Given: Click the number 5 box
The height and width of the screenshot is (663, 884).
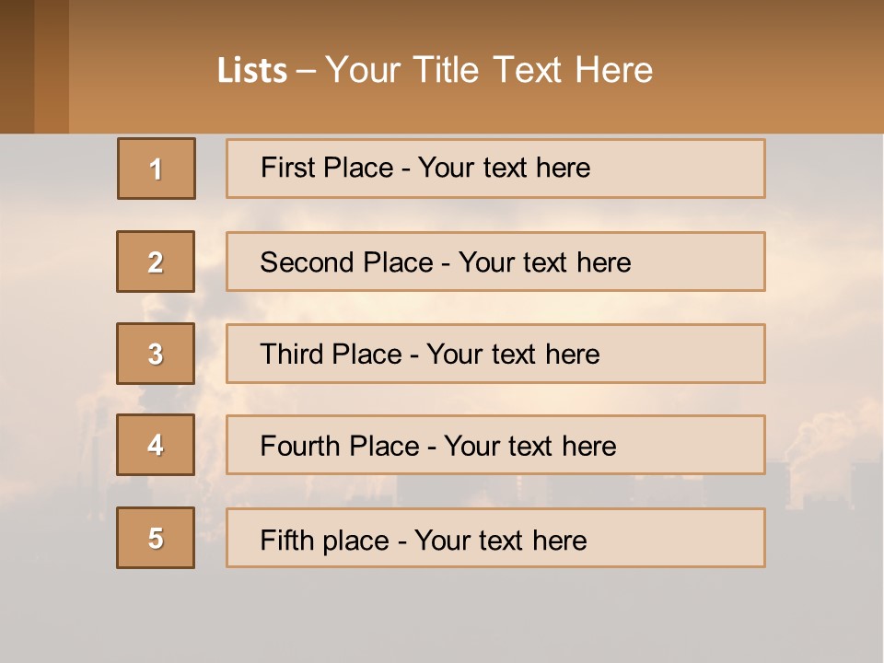Looking at the screenshot, I should 156,538.
